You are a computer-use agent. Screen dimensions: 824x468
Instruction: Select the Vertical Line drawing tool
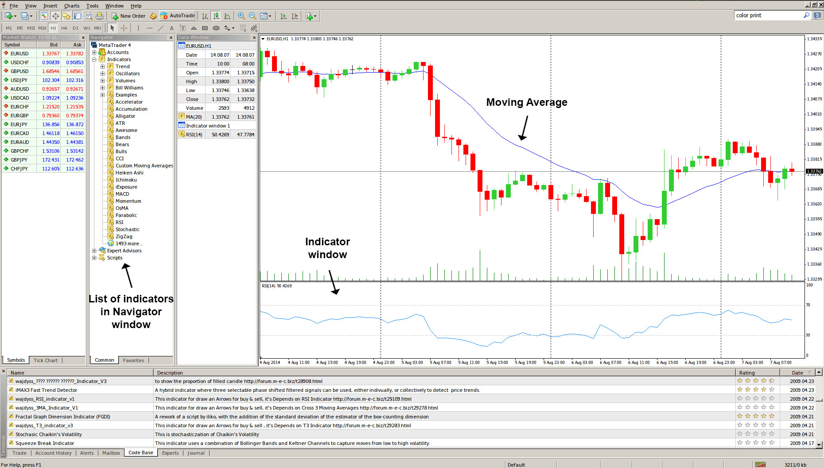[x=138, y=28]
